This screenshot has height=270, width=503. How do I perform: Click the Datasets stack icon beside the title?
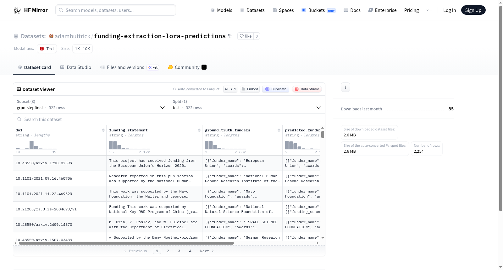(x=16, y=36)
